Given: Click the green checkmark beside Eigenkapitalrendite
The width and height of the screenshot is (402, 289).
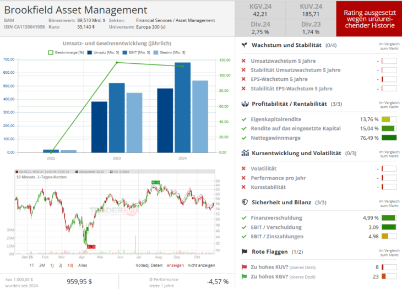Looking at the screenshot, I should (x=244, y=119).
